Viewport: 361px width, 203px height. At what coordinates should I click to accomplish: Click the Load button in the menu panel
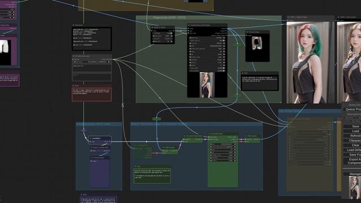point(352,131)
